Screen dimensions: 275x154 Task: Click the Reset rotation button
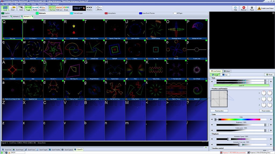(266, 111)
